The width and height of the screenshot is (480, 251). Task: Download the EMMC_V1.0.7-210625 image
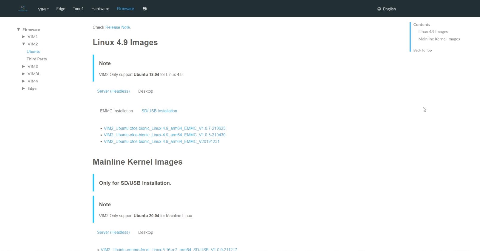[x=164, y=128]
